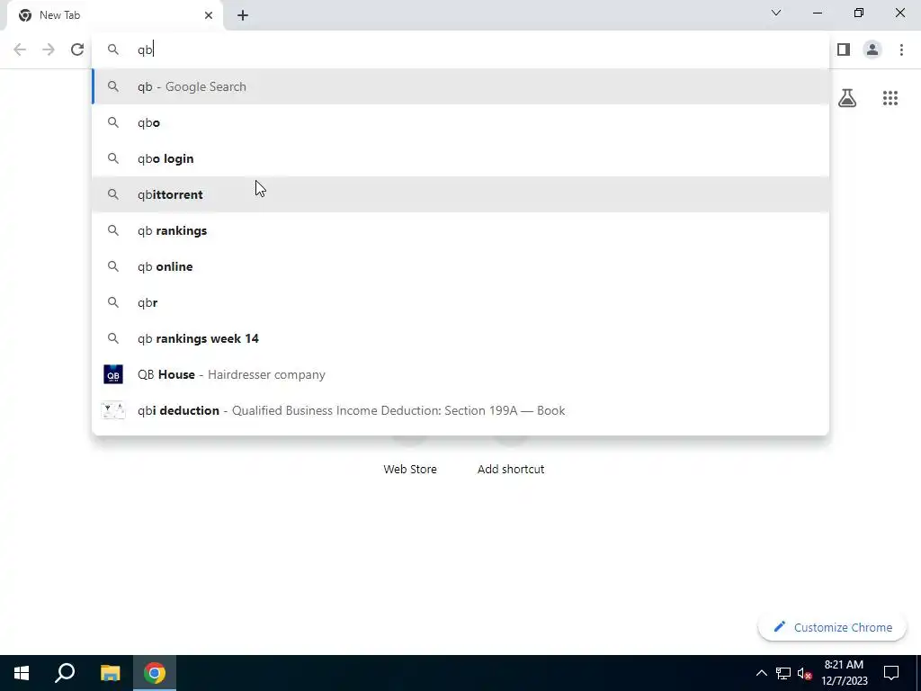Click the muted volume tray icon
The height and width of the screenshot is (691, 921).
pyautogui.click(x=804, y=673)
